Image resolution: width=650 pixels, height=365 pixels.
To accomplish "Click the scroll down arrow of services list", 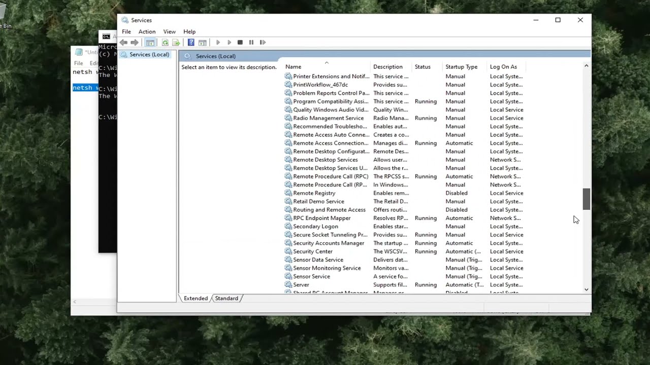I will [x=587, y=289].
